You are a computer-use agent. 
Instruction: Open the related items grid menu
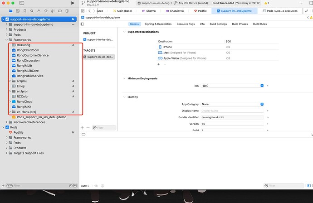click(83, 11)
